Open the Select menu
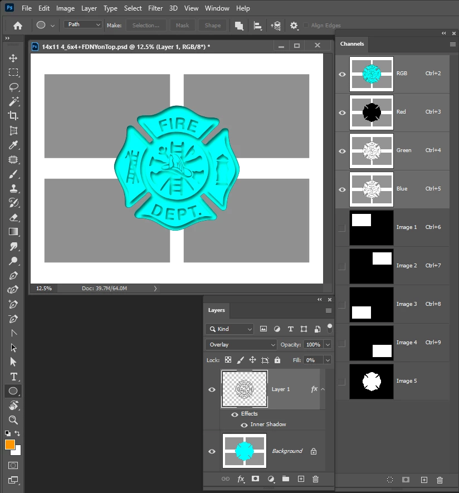This screenshot has width=459, height=493. (x=133, y=8)
